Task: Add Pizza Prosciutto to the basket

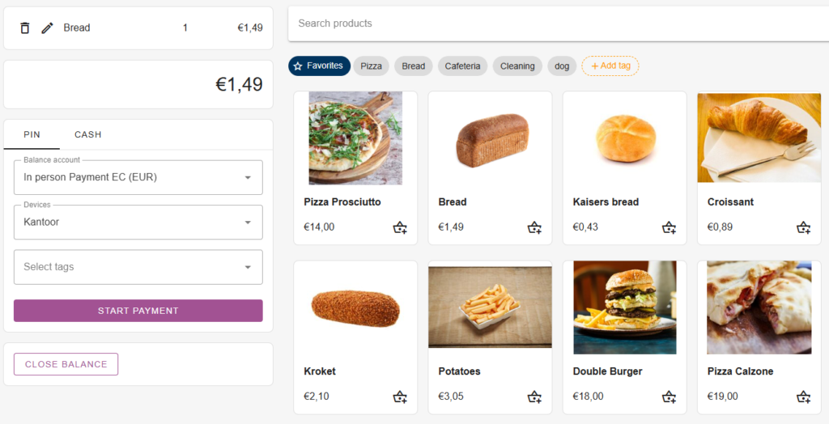Action: [x=400, y=227]
